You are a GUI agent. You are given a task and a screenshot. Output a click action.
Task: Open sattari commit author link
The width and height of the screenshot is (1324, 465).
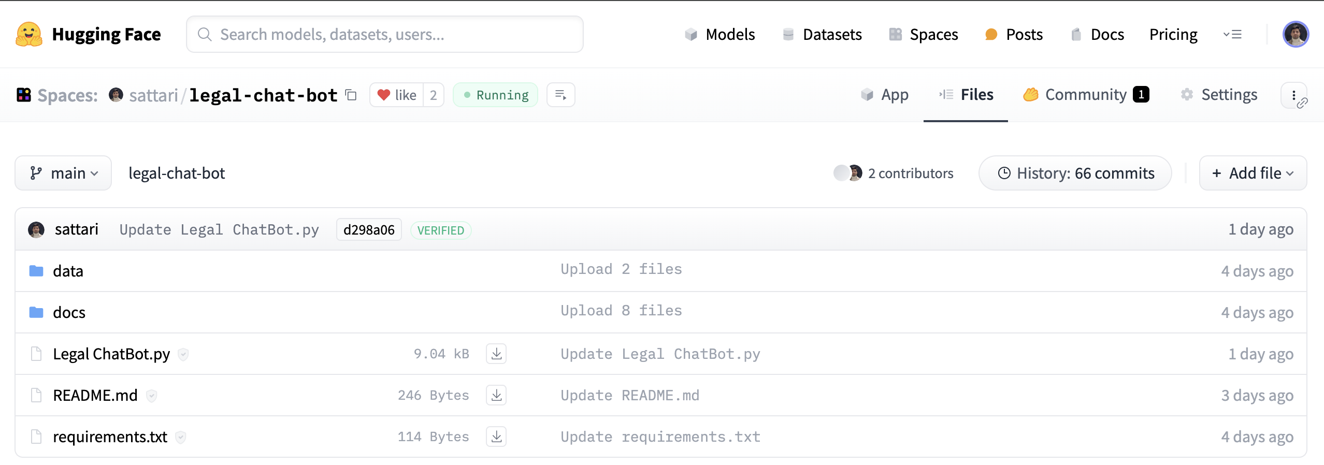click(77, 229)
